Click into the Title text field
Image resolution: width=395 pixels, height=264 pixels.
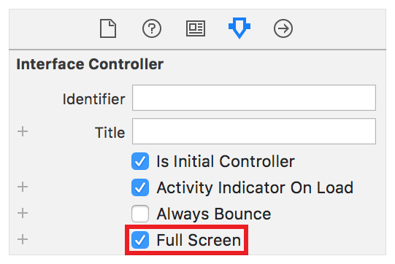254,131
